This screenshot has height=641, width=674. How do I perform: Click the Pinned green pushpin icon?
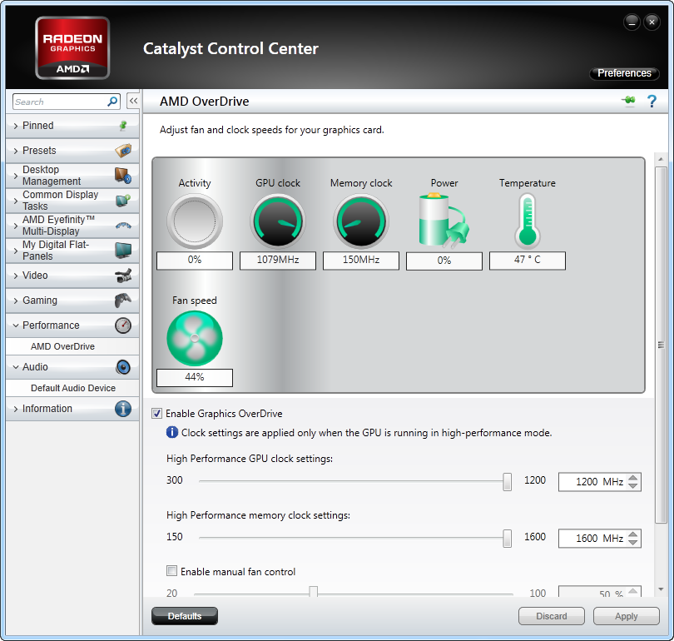(123, 126)
